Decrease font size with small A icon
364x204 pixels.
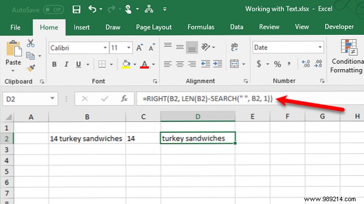[152, 47]
